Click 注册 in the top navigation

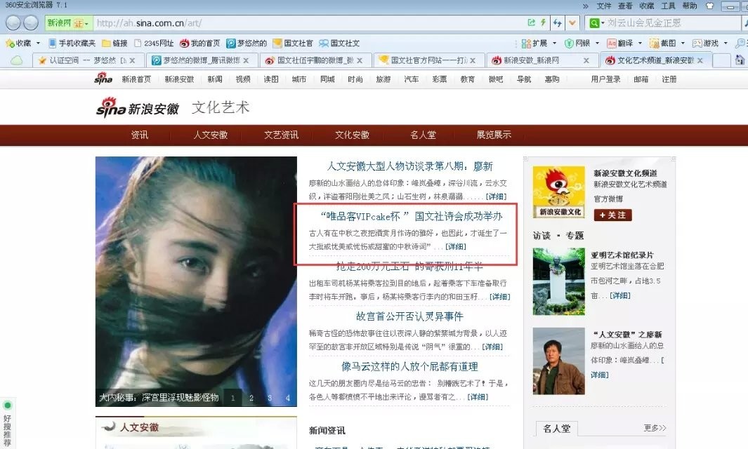tap(669, 79)
